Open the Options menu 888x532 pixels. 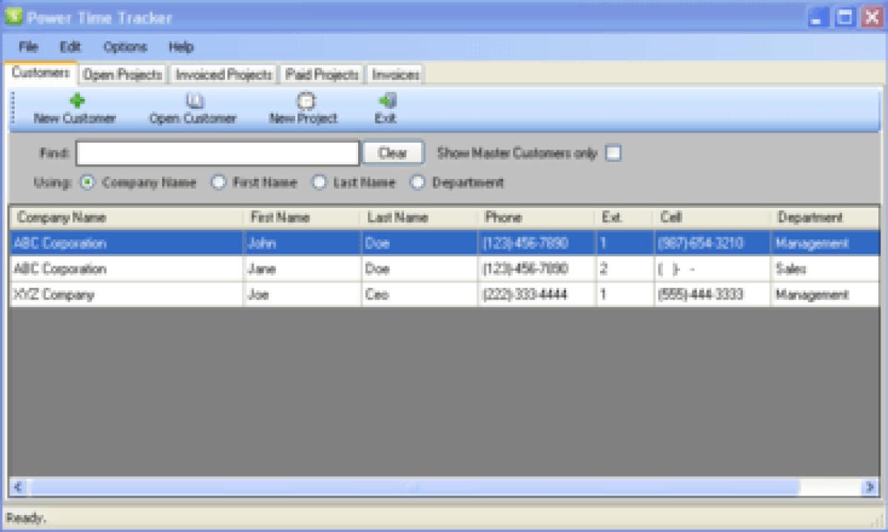125,47
